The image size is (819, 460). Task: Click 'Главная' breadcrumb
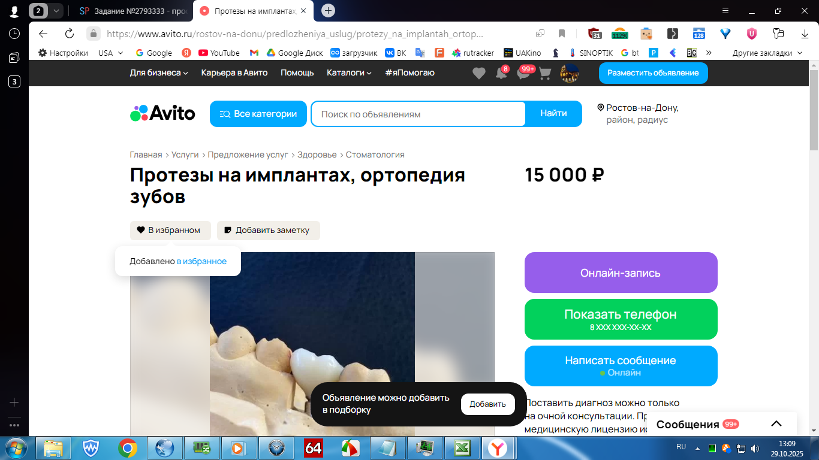click(x=146, y=155)
